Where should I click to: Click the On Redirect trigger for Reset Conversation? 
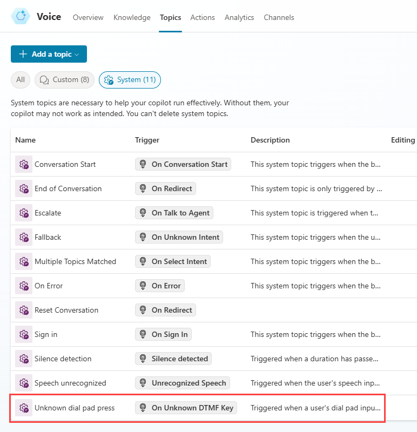pos(165,310)
